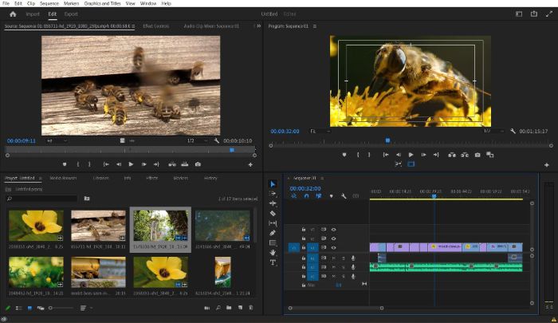
Task: Open Quick Export share icon
Action: 534,14
